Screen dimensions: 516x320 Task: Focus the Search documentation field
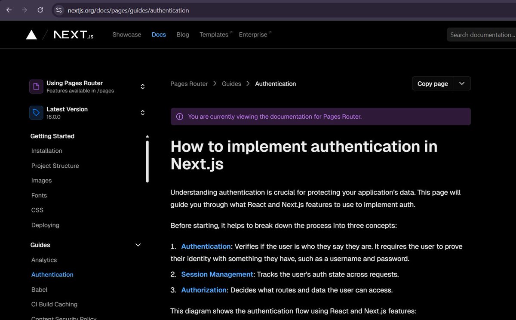click(x=482, y=35)
